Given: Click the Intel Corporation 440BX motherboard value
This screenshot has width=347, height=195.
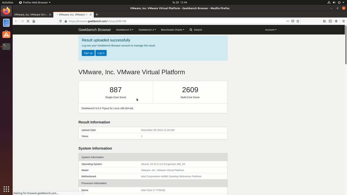Looking at the screenshot, I should tap(171, 176).
